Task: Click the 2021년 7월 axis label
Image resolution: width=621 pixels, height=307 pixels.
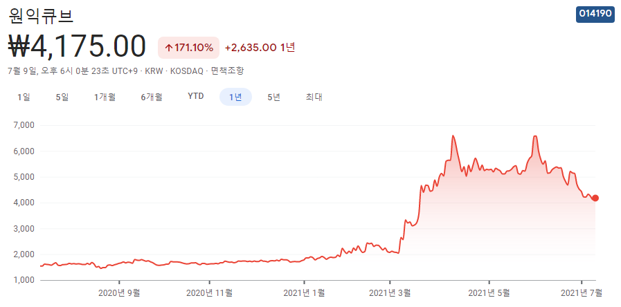Action: click(x=582, y=293)
